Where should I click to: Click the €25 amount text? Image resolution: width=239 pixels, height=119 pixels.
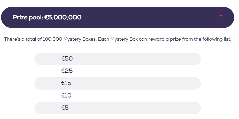pyautogui.click(x=67, y=71)
